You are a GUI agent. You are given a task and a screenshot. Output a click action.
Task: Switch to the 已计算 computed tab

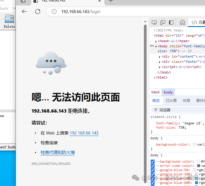tap(171, 100)
